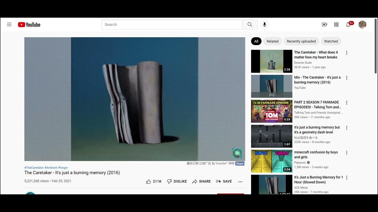Open 'burning memory but geometry dash' title

317,130
